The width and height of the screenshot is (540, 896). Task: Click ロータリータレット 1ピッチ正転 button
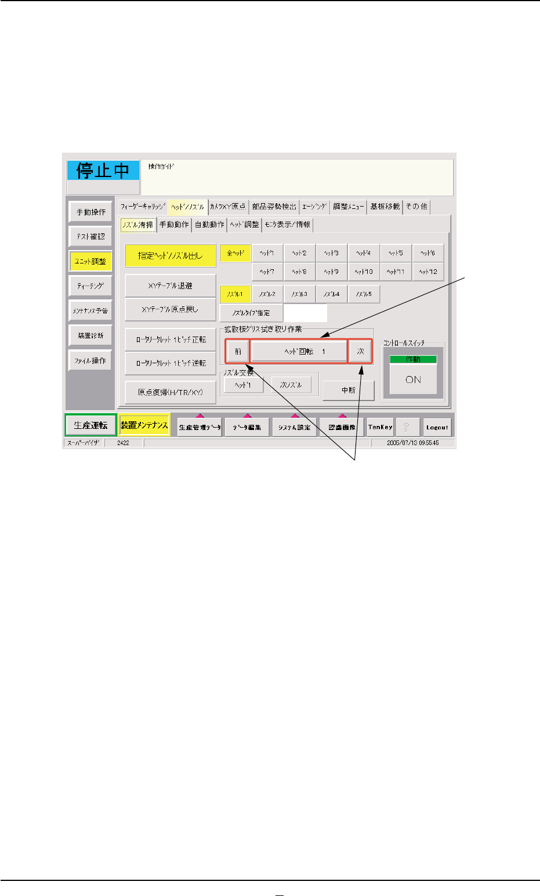[171, 339]
